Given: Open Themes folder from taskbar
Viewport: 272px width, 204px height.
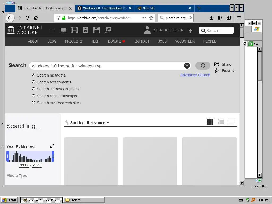Looking at the screenshot, I should click(x=84, y=200).
